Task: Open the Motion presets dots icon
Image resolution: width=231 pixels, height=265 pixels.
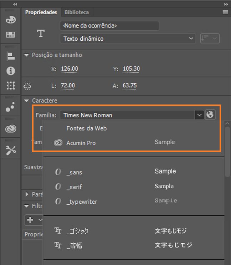Action: pos(10,107)
